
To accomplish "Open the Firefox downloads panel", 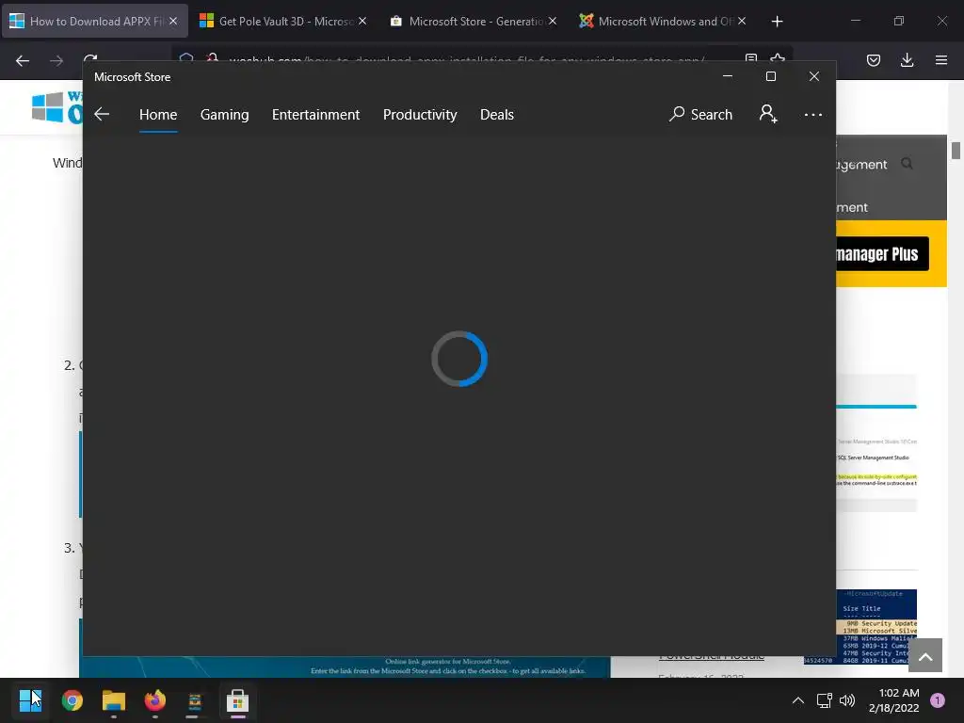I will (x=907, y=60).
